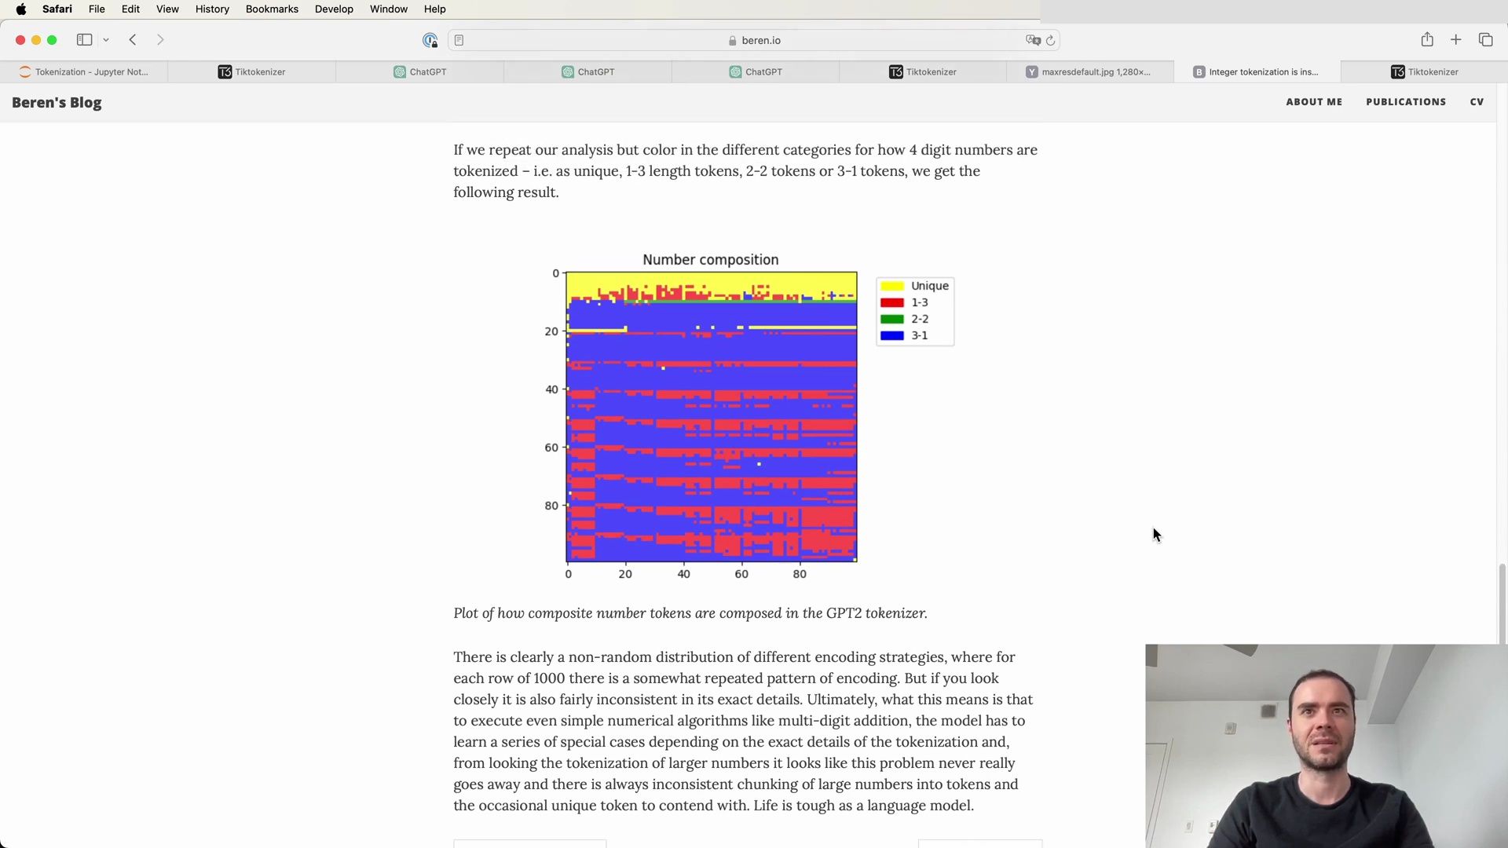Switch to the Tiktokenizer tab next to the maxresdefault.jpg tab

click(923, 71)
